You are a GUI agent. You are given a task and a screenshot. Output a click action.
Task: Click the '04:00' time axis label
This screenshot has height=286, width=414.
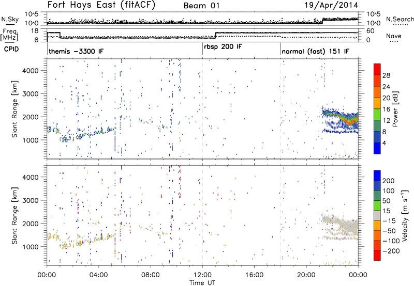(x=98, y=275)
